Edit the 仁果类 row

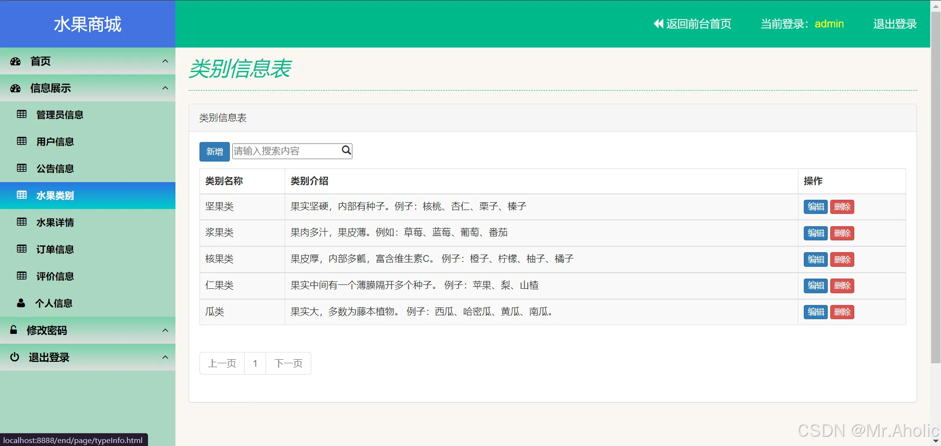(x=816, y=285)
